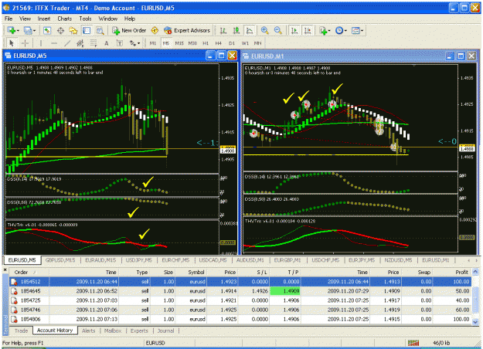The image size is (483, 349).
Task: Select the Fibonacci Retracement tool
Action: click(x=94, y=43)
